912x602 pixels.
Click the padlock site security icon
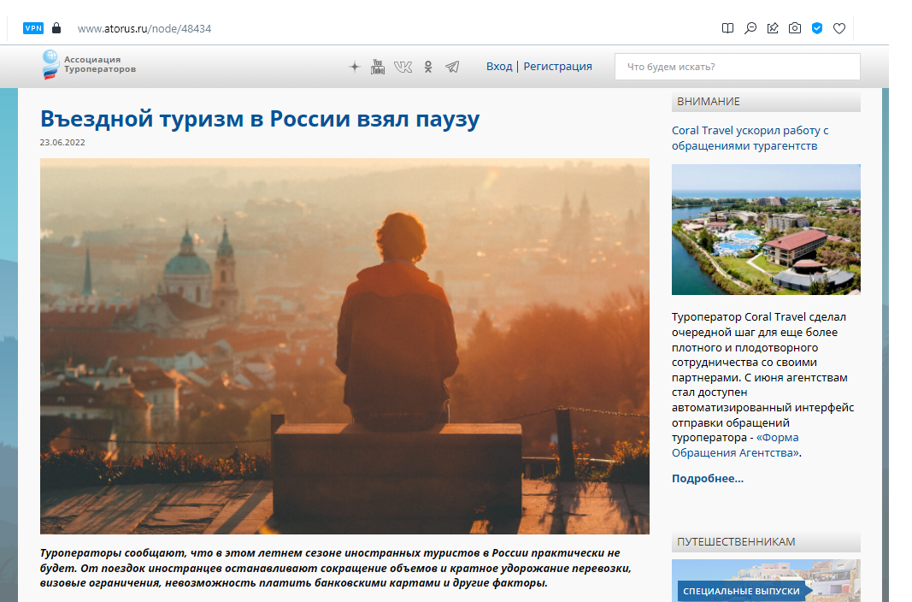pyautogui.click(x=56, y=28)
